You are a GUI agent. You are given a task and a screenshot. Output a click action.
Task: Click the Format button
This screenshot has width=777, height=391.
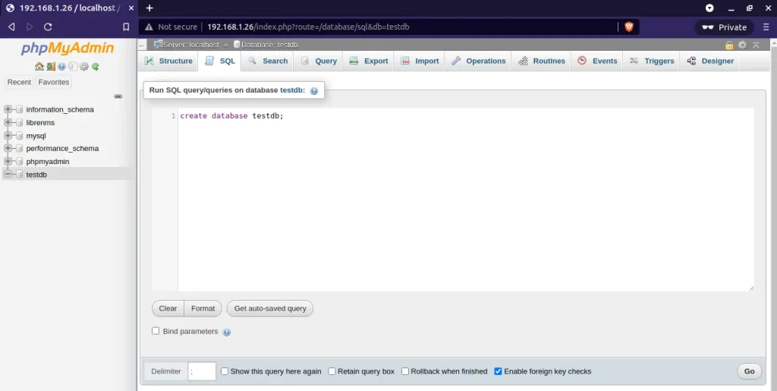pos(203,308)
